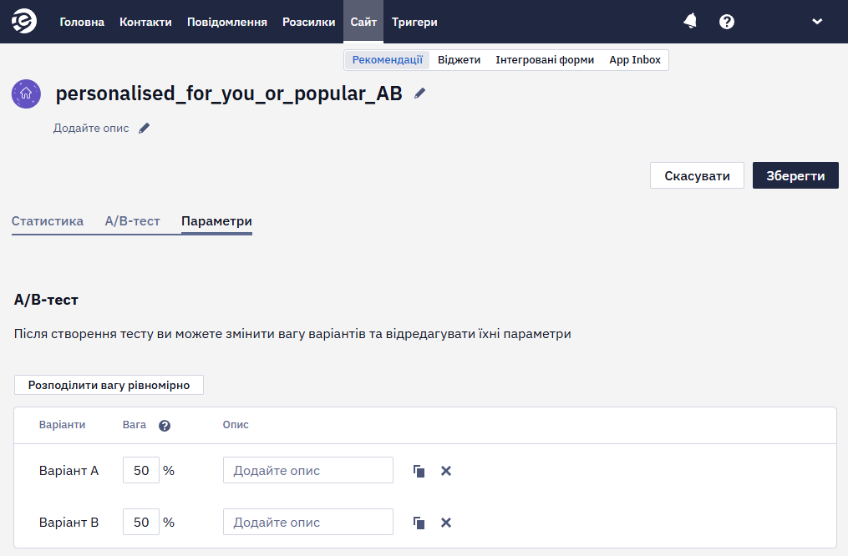
Task: Open the Віджети submenu item
Action: (x=460, y=60)
